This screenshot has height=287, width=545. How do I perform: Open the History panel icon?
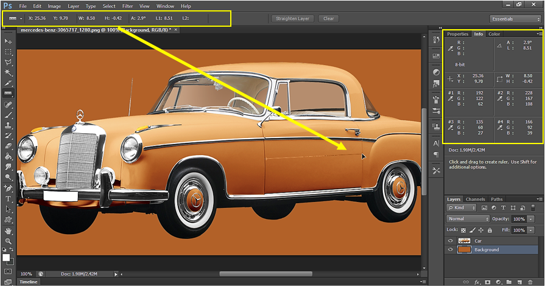click(x=436, y=40)
